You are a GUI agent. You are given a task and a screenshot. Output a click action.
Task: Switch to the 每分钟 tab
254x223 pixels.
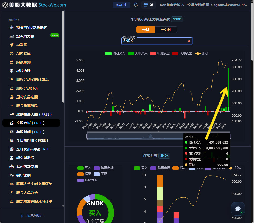[x=166, y=29]
